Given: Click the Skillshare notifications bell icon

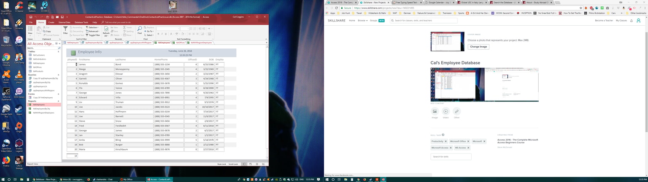Looking at the screenshot, I should point(632,21).
